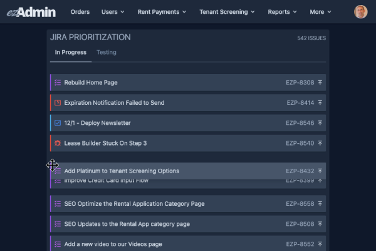Click the task checkbox icon for Deploy Newsletter

point(58,123)
